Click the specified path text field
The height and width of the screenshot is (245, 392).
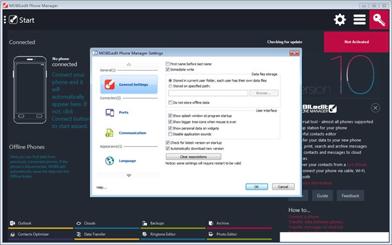click(x=208, y=93)
